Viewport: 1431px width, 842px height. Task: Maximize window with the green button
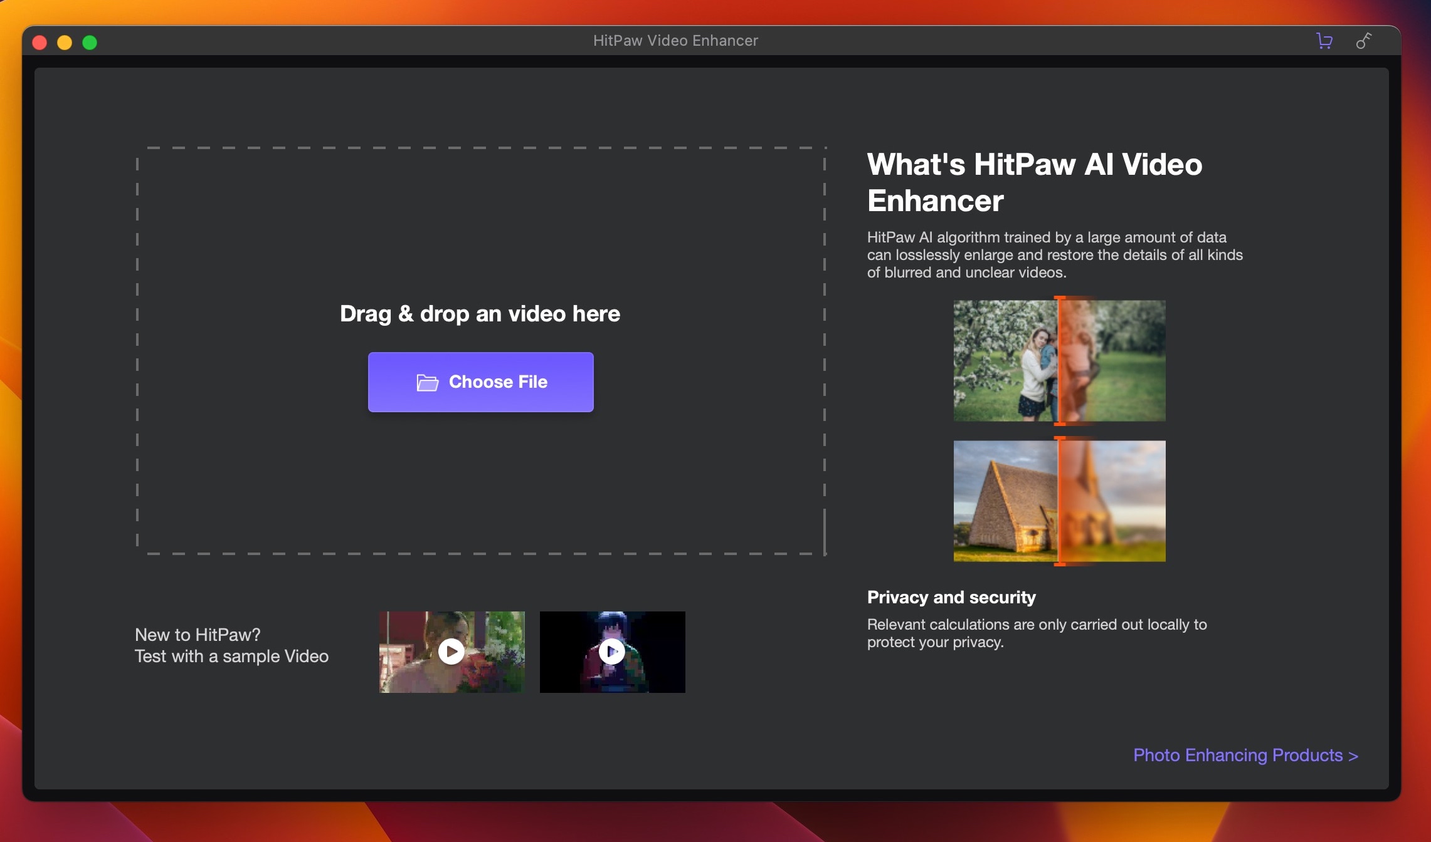point(90,42)
